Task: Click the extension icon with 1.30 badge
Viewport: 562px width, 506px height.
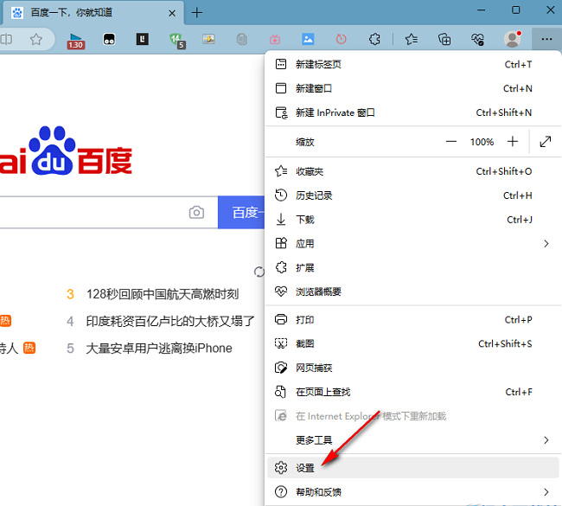Action: coord(75,41)
